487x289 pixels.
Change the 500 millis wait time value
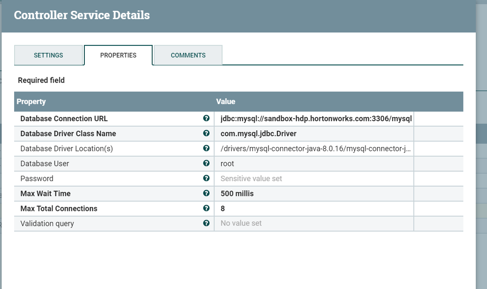click(x=237, y=193)
